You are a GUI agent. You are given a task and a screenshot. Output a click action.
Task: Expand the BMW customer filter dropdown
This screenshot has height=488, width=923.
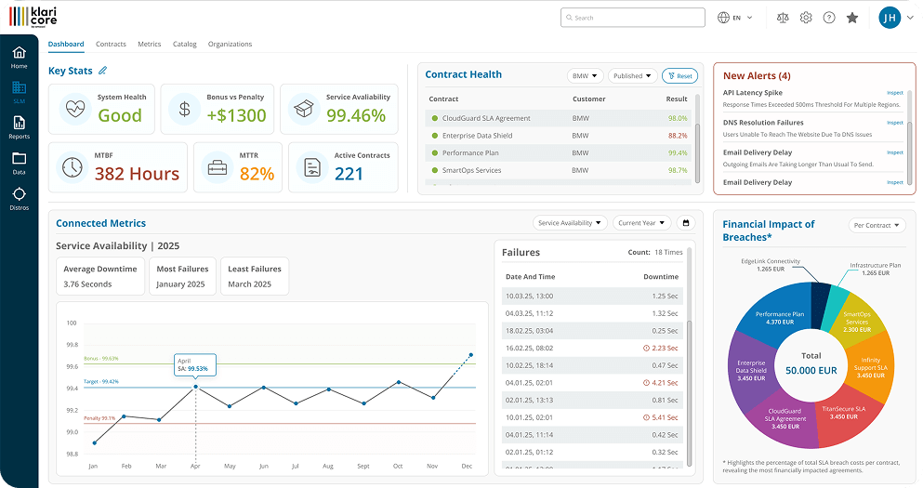[586, 76]
